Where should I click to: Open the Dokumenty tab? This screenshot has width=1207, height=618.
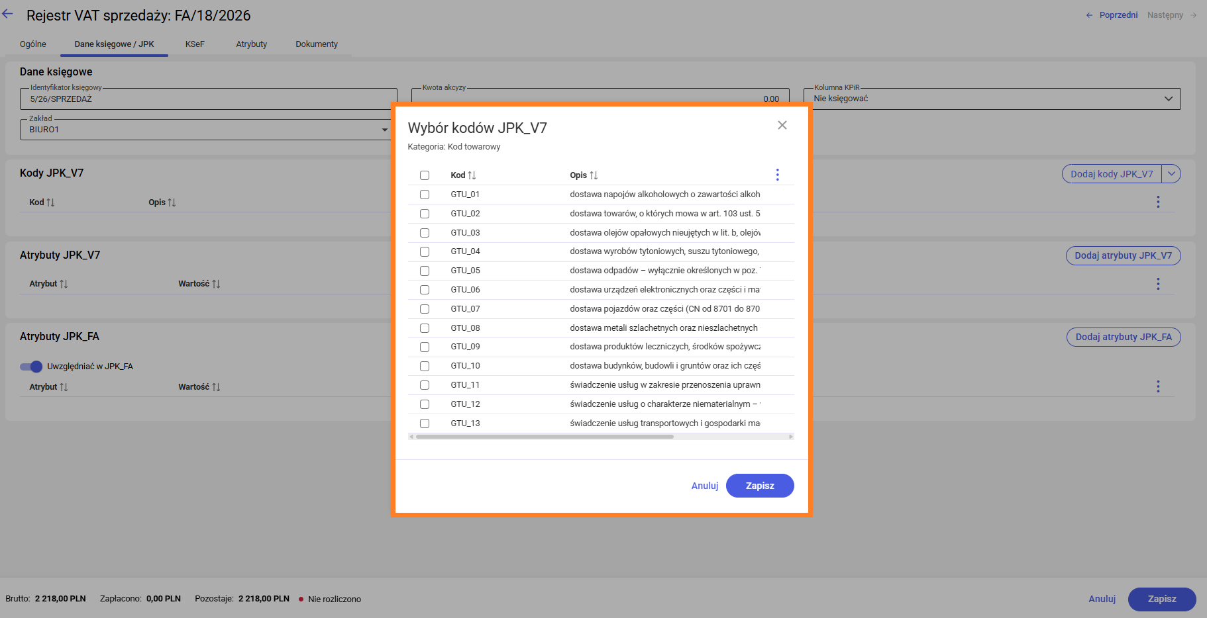coord(317,44)
